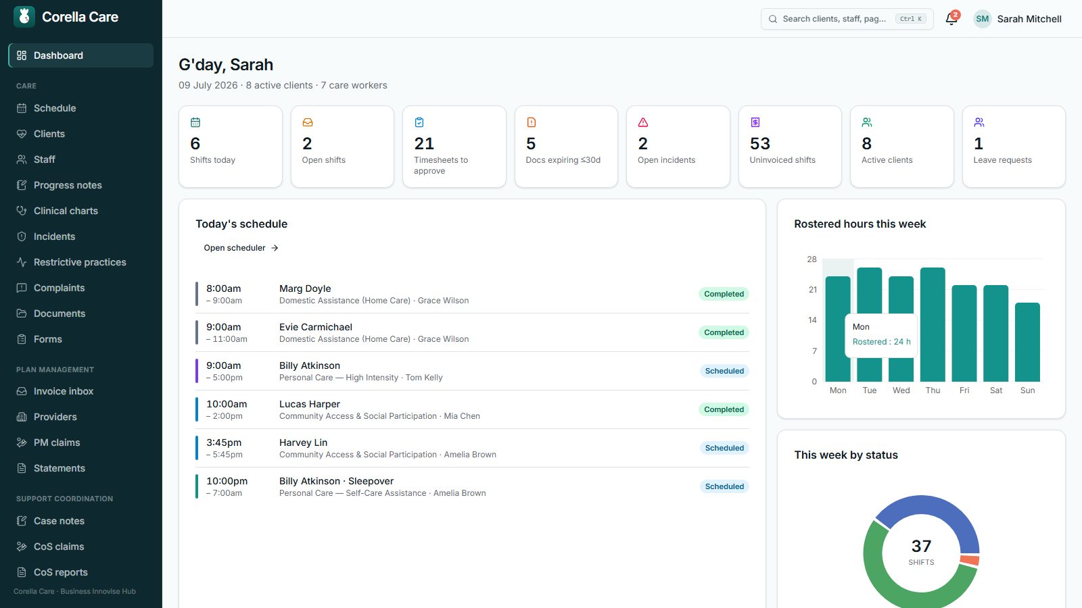Select Invoice inbox in sidebar

81,391
